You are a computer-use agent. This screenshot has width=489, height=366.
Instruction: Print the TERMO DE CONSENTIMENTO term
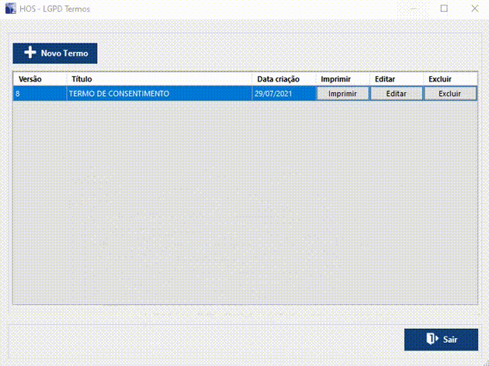pyautogui.click(x=342, y=93)
